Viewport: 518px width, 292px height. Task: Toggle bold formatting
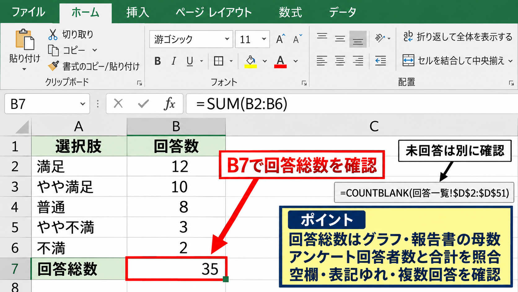pos(158,61)
